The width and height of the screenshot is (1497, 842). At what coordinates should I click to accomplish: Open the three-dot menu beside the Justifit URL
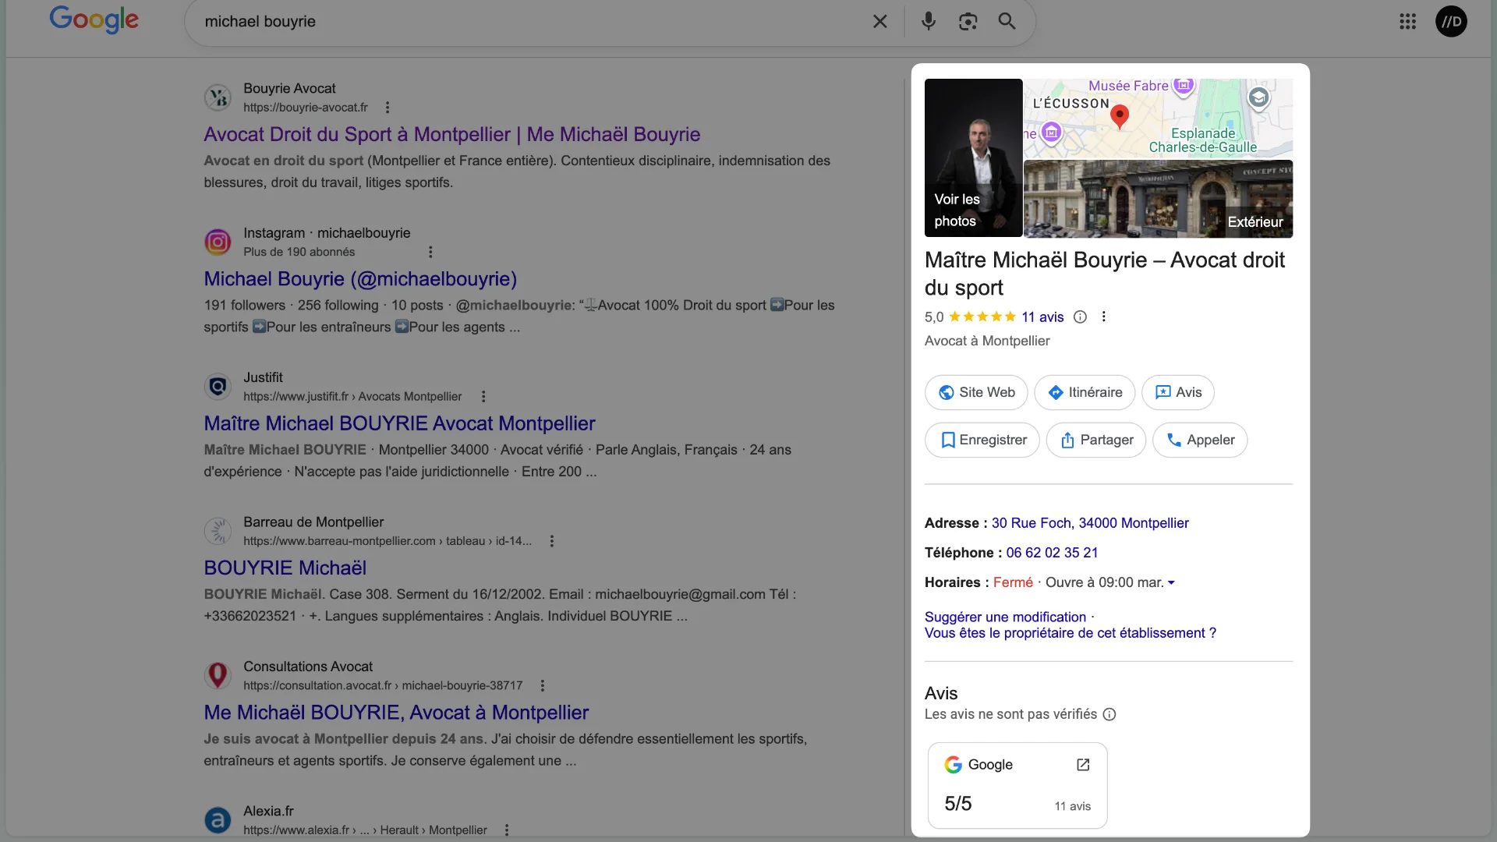coord(483,396)
